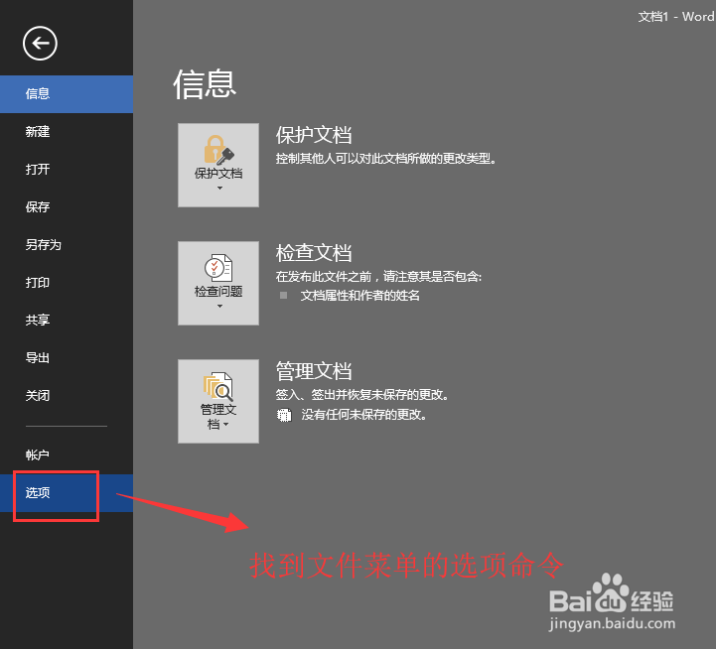Click the small document icon beside 没有任何未保存的更改
Image resolution: width=716 pixels, height=649 pixels.
(284, 415)
